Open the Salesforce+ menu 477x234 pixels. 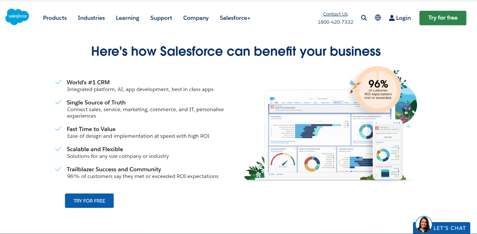[x=235, y=18]
